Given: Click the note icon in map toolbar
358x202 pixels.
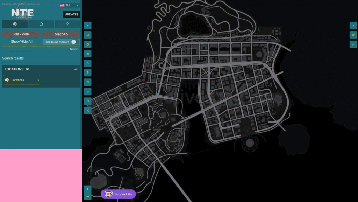Looking at the screenshot, I should (x=88, y=82).
